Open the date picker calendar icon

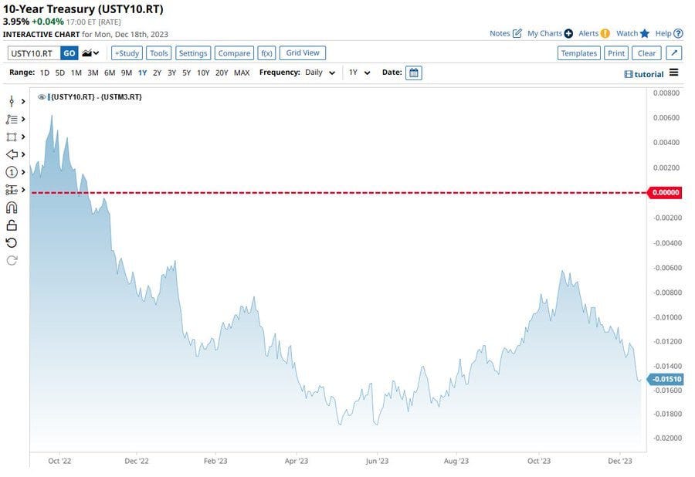tap(414, 73)
